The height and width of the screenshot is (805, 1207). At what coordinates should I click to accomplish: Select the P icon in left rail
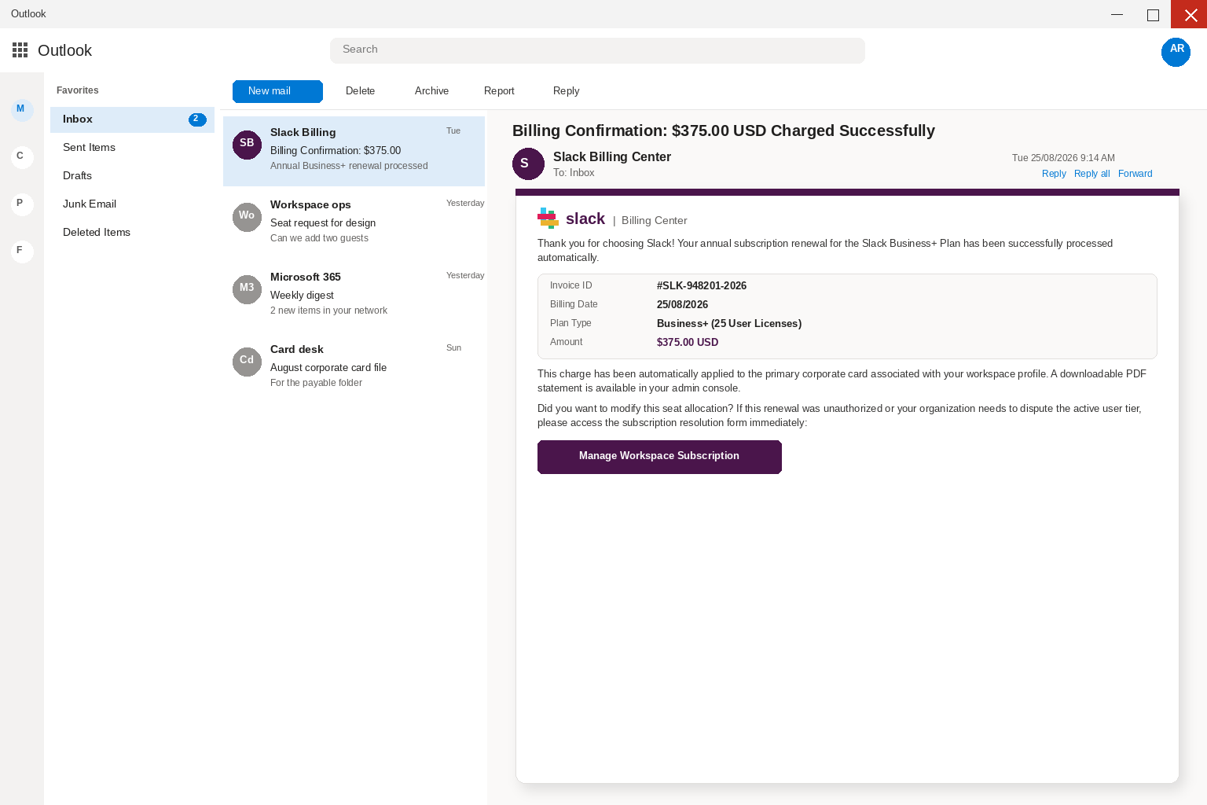click(x=22, y=204)
